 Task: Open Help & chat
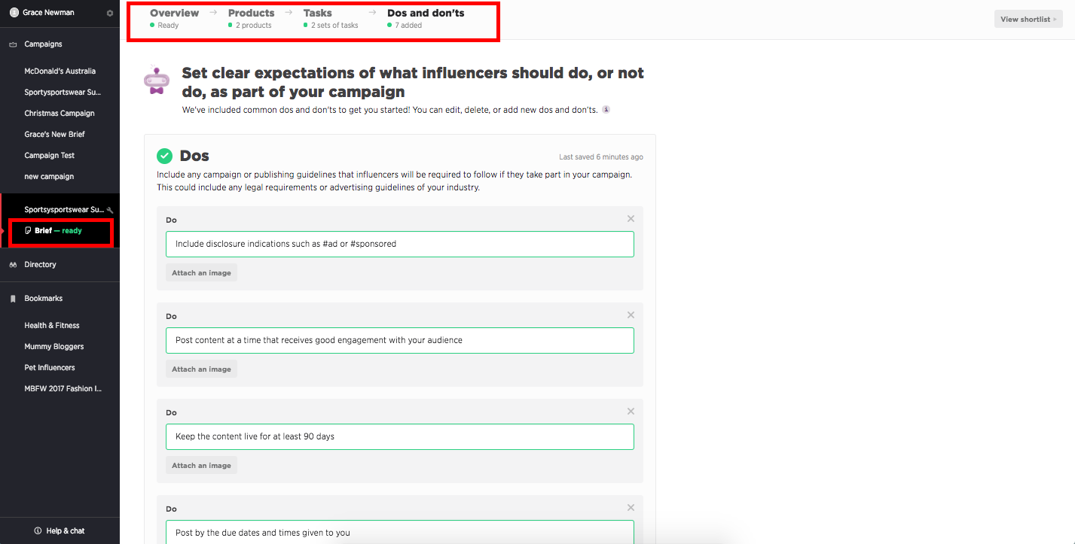point(60,531)
